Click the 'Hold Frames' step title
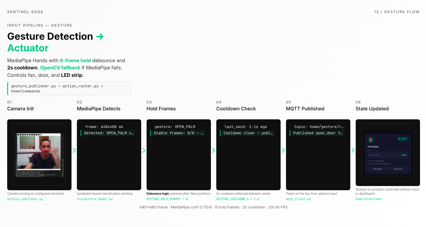The height and width of the screenshot is (227, 426). coord(161,109)
